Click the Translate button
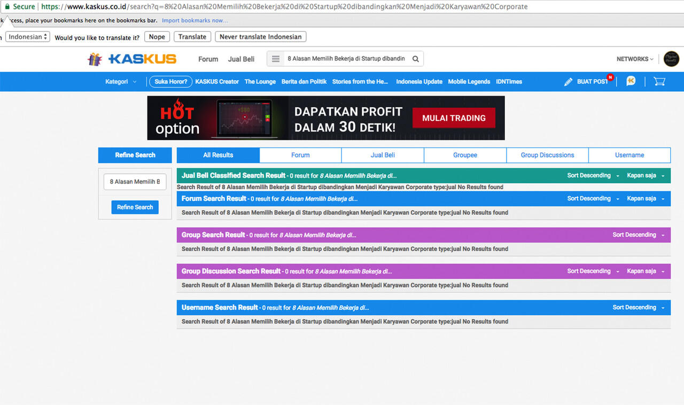The width and height of the screenshot is (684, 405). tap(192, 37)
